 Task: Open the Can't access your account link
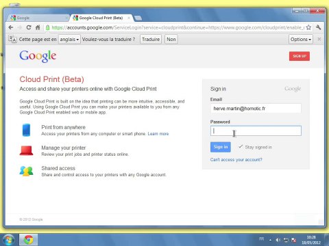click(236, 160)
